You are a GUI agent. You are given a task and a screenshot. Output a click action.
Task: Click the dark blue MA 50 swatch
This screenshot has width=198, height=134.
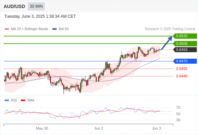[55, 29]
